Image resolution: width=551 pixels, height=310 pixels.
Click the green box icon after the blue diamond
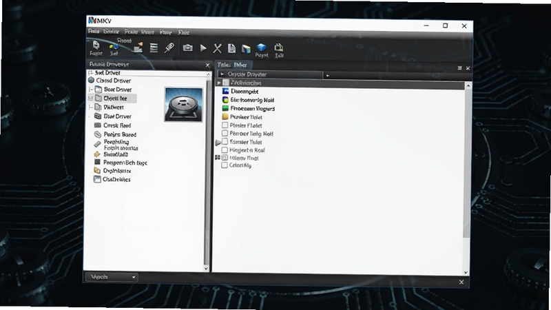coord(279,47)
